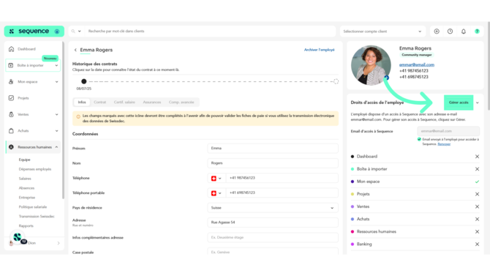Click the Ressources humaines sidebar icon
The image size is (490, 276).
[x=11, y=147]
